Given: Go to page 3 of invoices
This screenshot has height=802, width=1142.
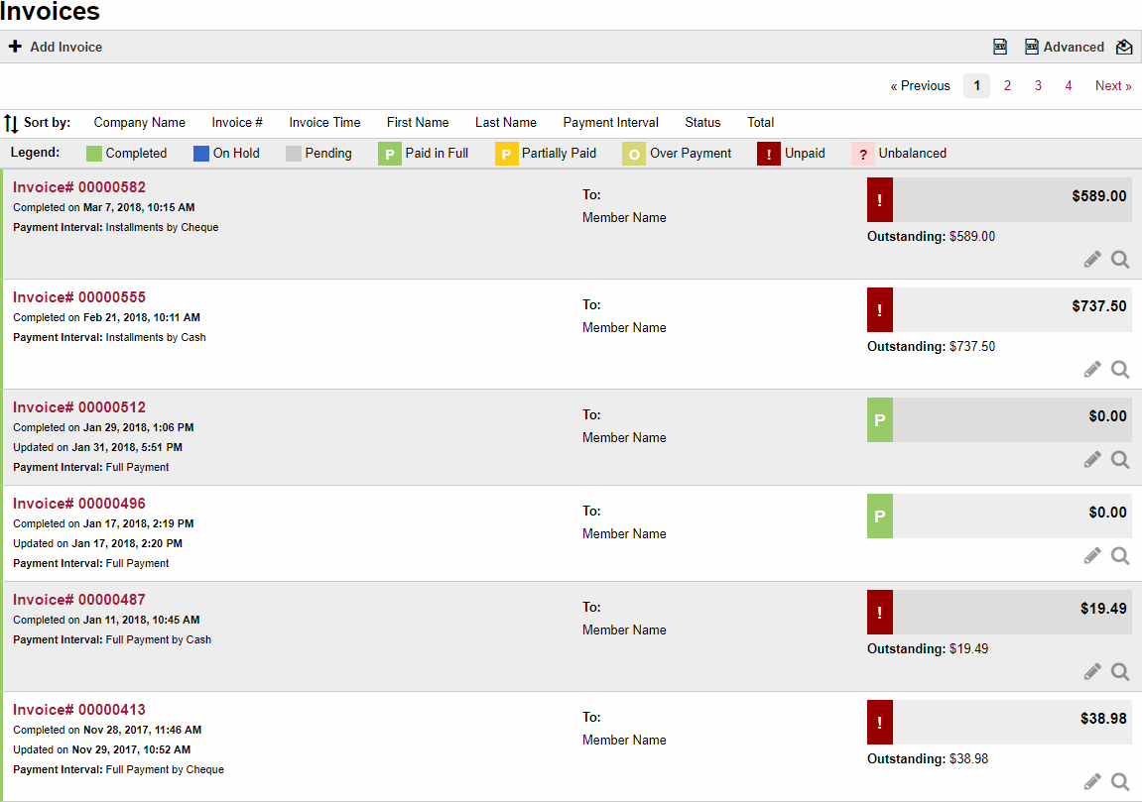Looking at the screenshot, I should 1038,86.
